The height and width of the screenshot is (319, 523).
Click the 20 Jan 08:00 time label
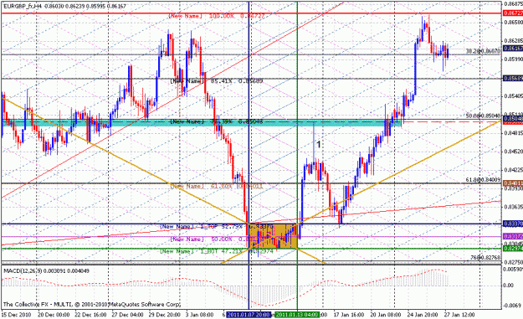tap(386, 315)
